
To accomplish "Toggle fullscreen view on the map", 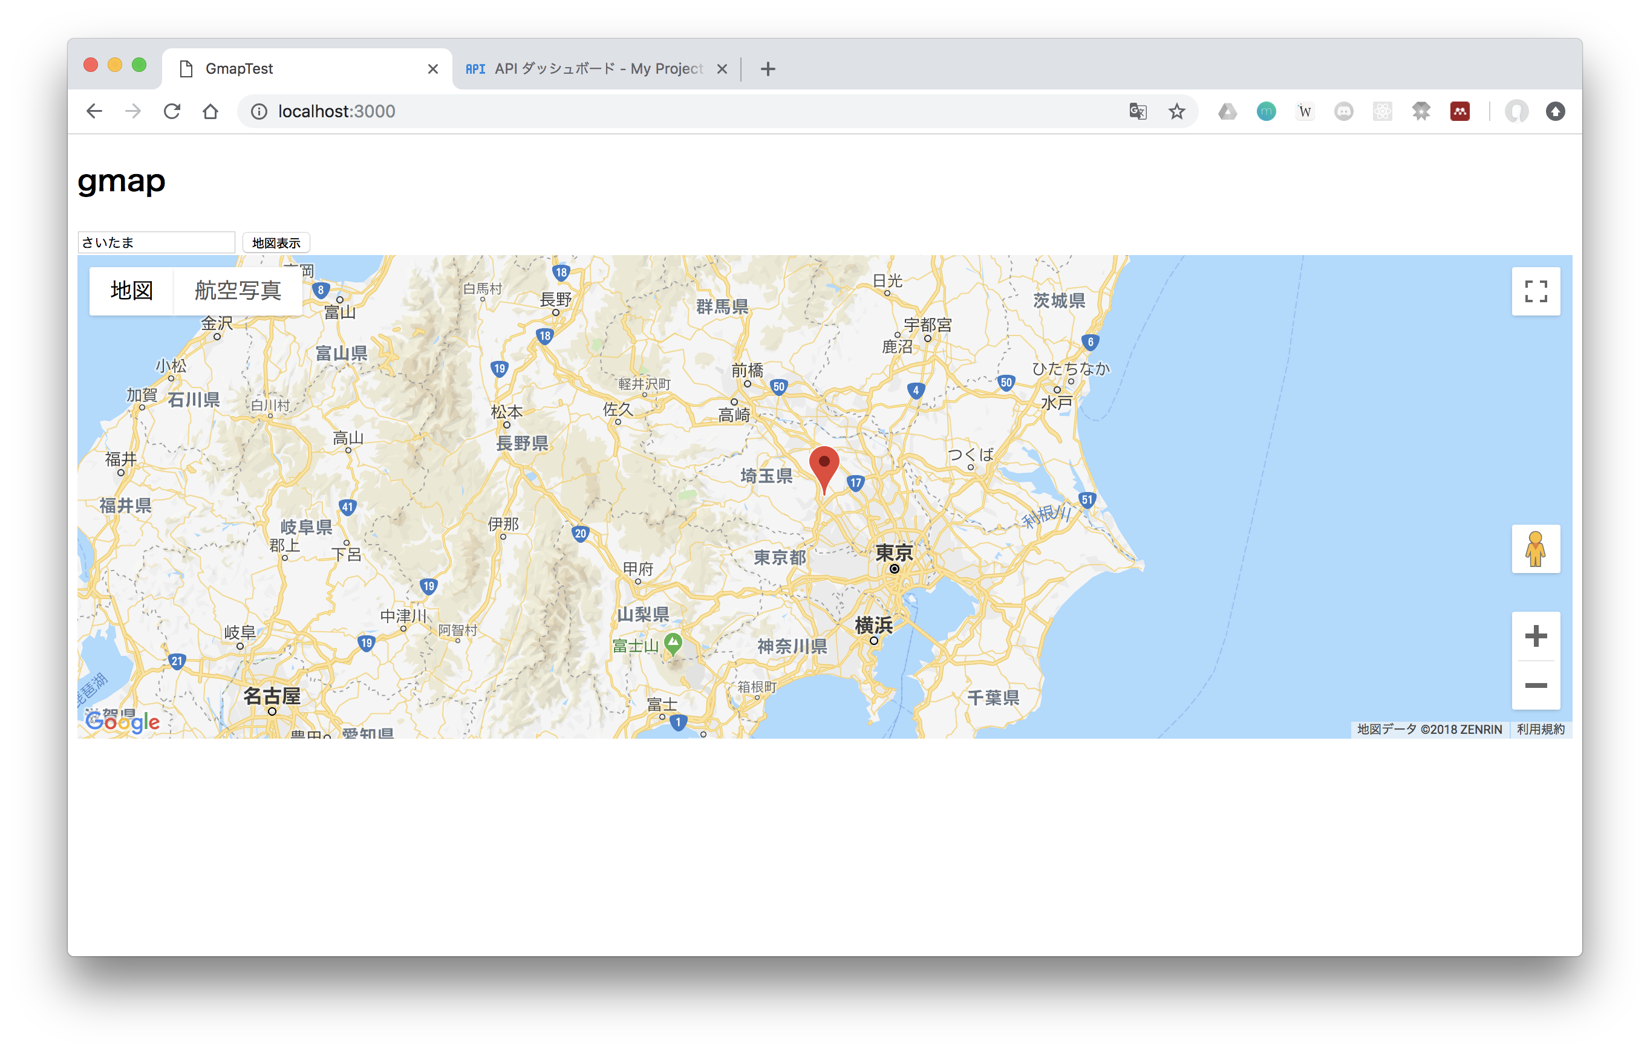I will 1535,291.
